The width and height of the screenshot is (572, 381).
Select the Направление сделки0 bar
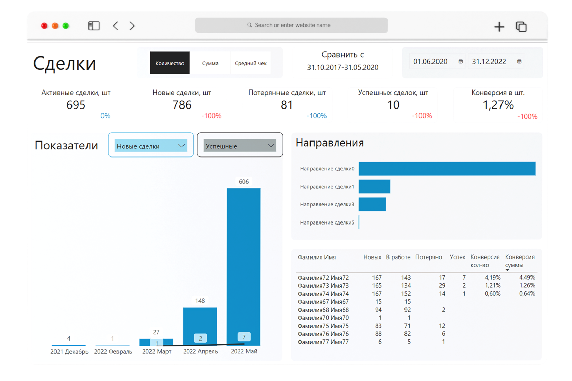coord(447,169)
